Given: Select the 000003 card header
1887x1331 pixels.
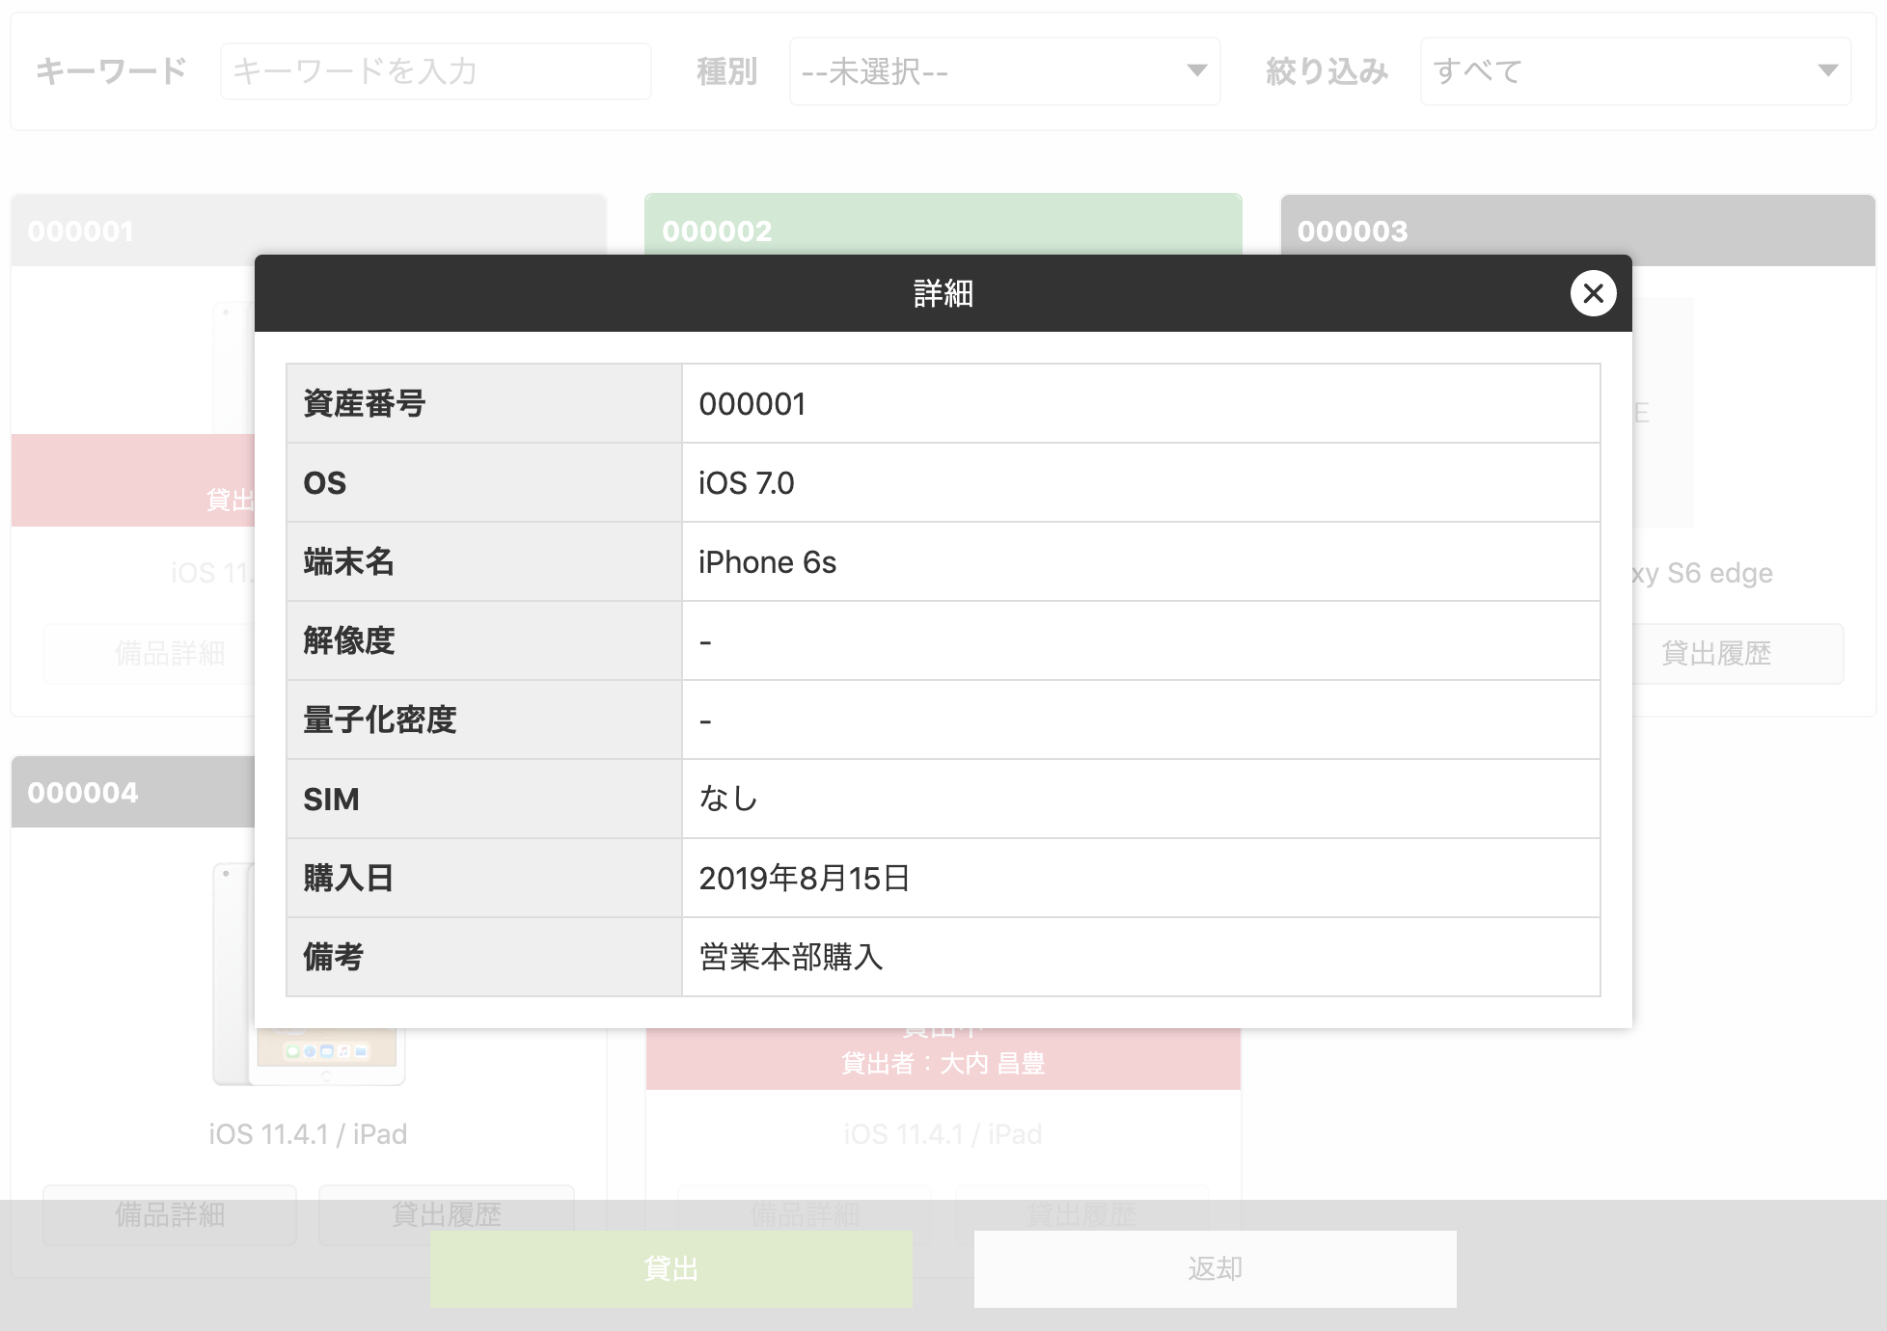Looking at the screenshot, I should [1577, 230].
